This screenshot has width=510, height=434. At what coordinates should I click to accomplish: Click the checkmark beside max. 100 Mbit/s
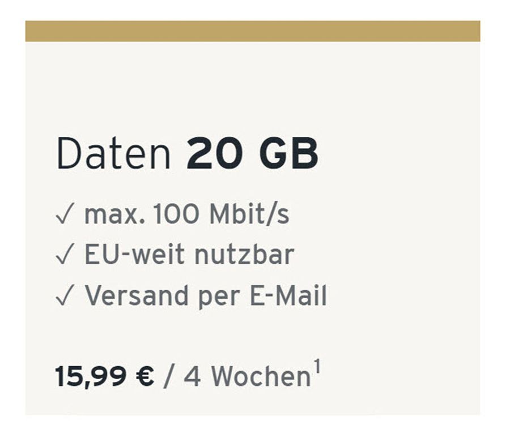65,214
